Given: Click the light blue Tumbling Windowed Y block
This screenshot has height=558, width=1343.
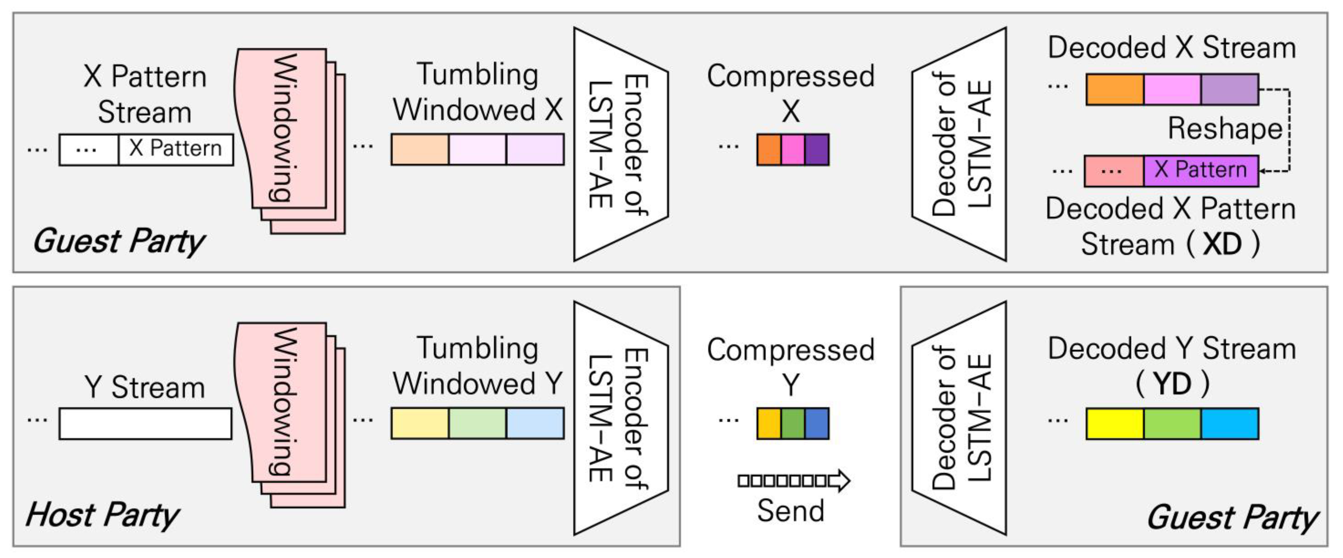Looking at the screenshot, I should 535,423.
